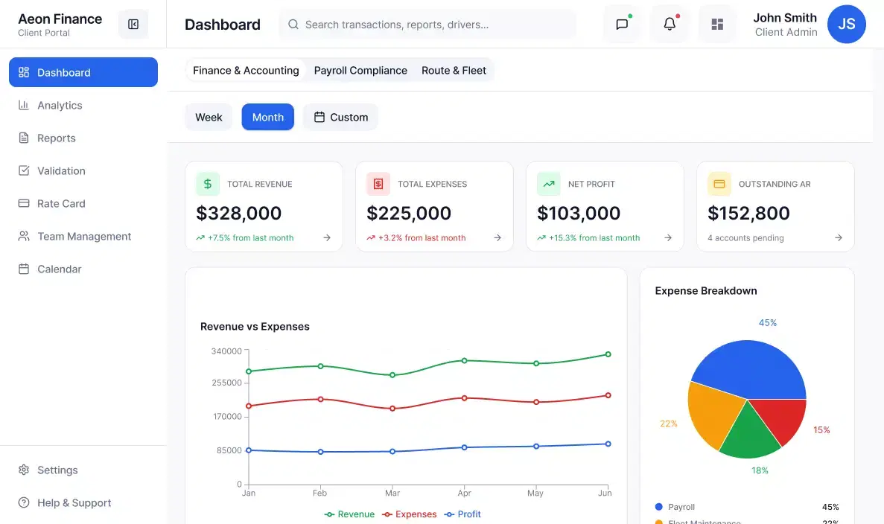Click the apps grid icon near profile

717,24
